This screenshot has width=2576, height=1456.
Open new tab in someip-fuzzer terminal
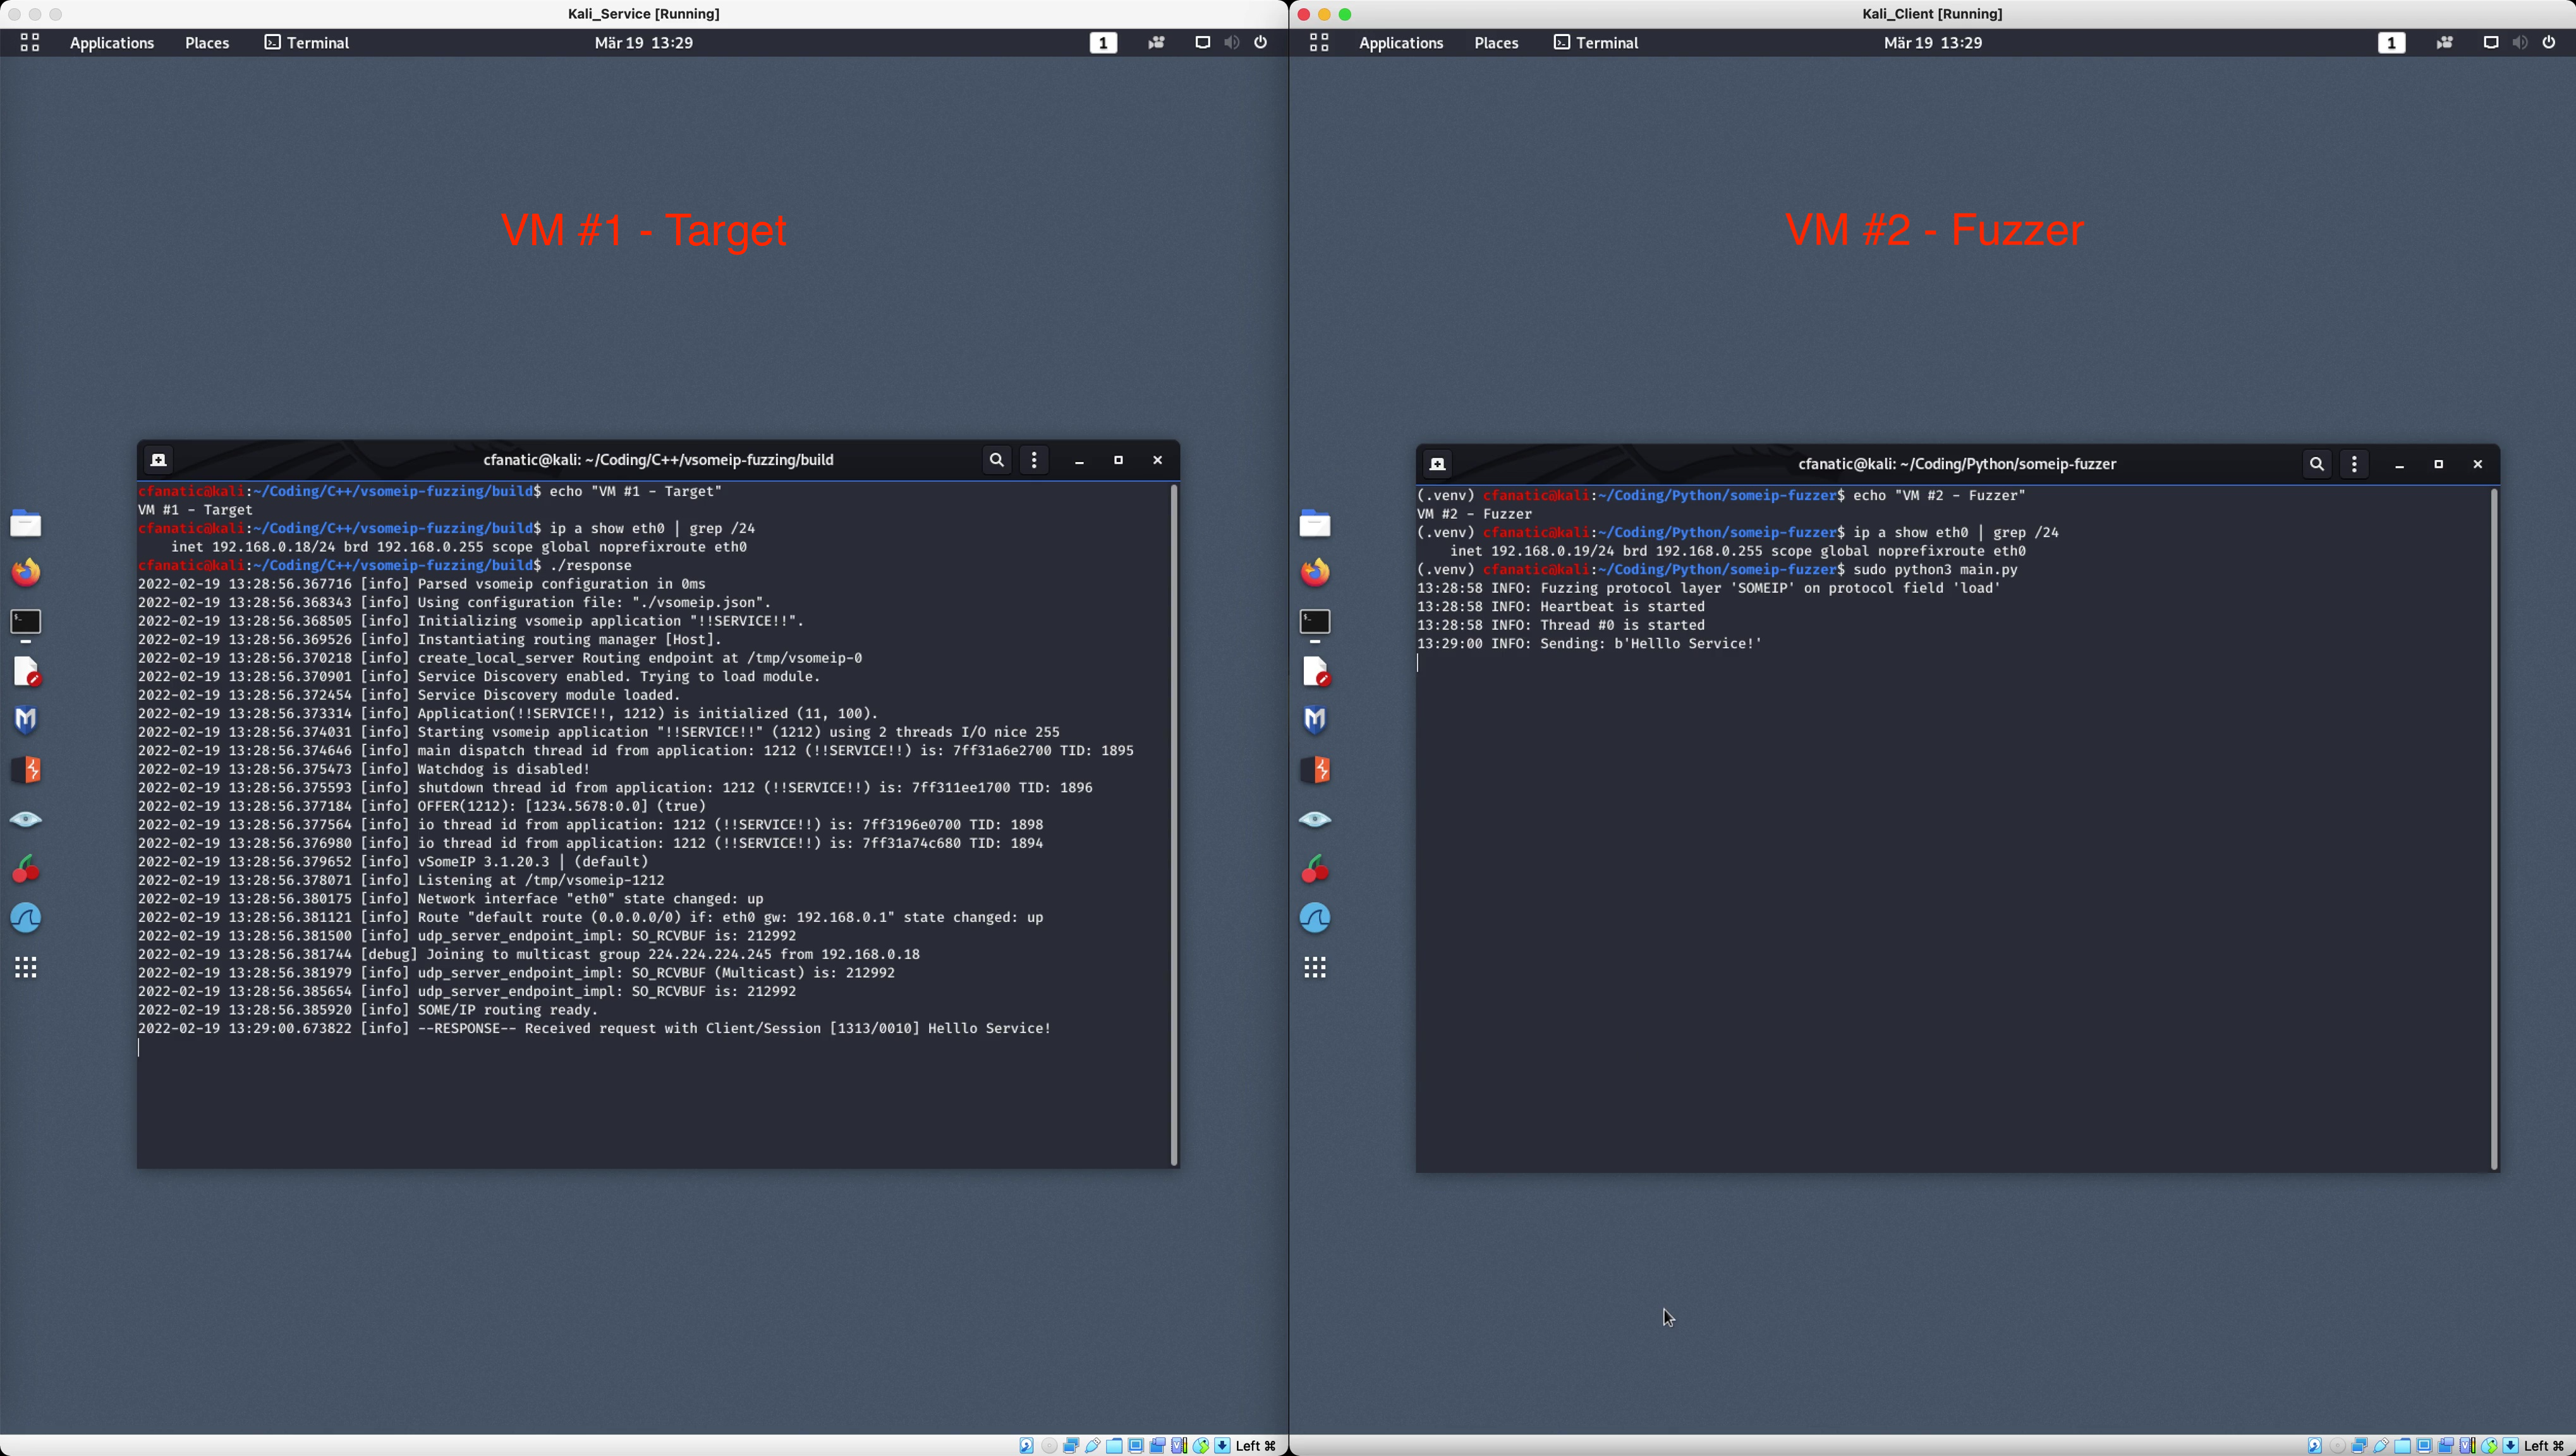click(1438, 464)
